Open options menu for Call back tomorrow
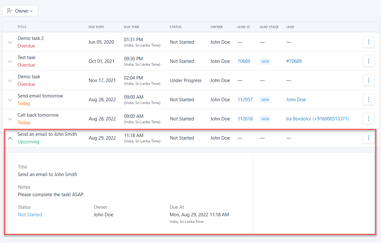381x243 pixels. tap(368, 119)
